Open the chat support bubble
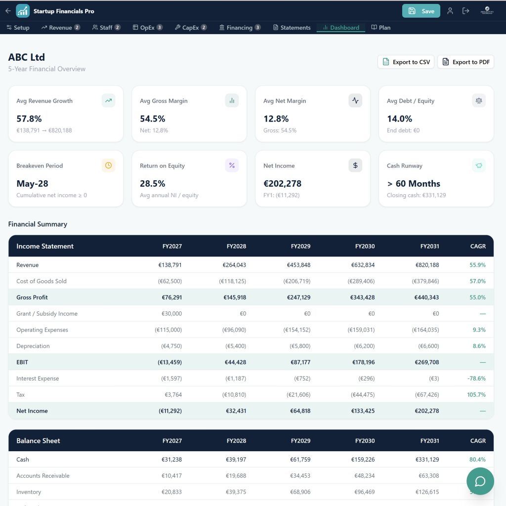The width and height of the screenshot is (506, 506). [x=480, y=481]
